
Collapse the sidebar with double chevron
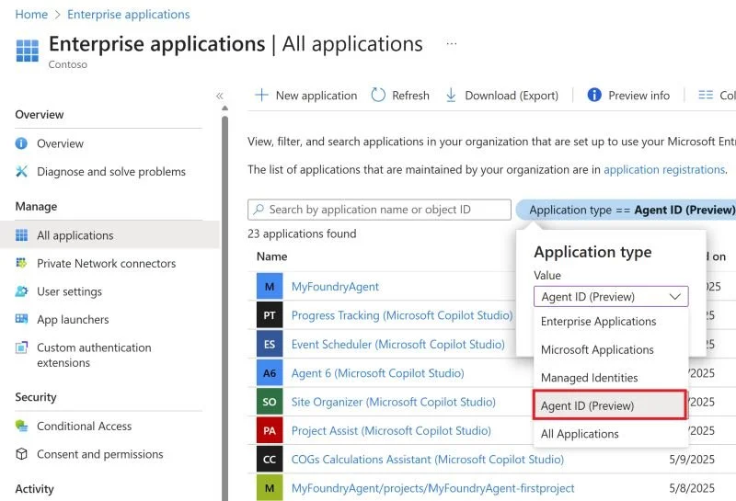point(219,96)
